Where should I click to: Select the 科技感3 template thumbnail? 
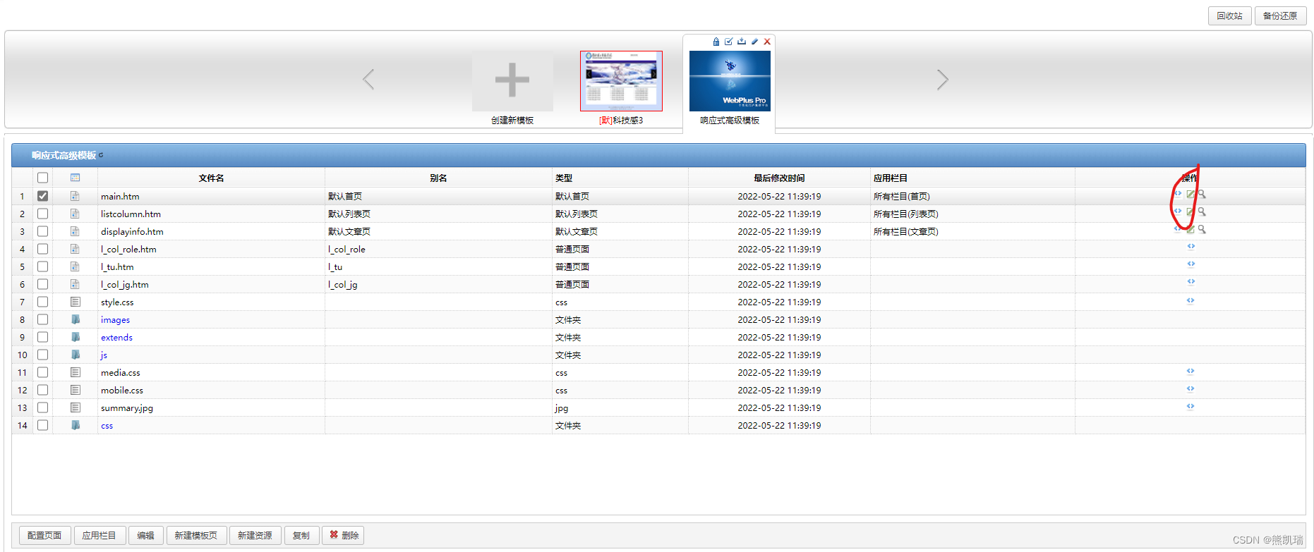click(621, 81)
